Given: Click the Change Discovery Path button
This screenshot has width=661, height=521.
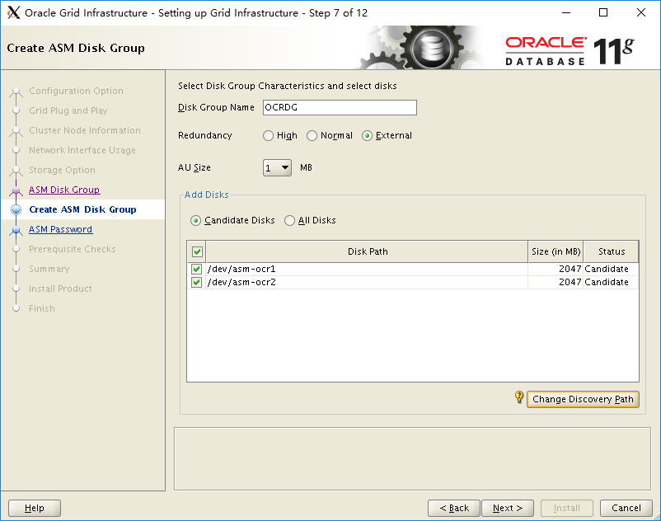Looking at the screenshot, I should click(x=583, y=399).
